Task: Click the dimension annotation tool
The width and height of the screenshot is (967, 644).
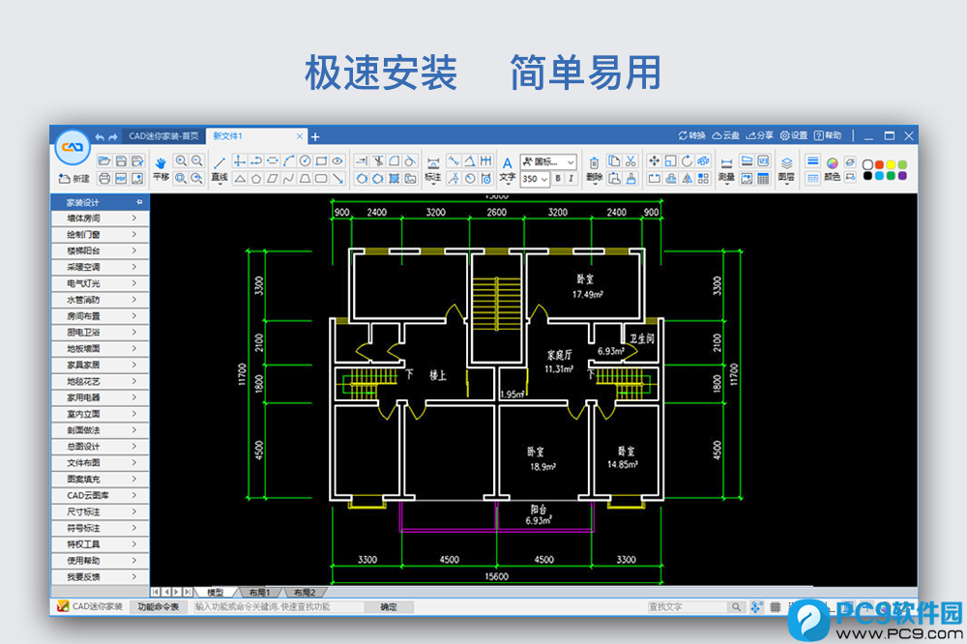Action: [x=433, y=169]
